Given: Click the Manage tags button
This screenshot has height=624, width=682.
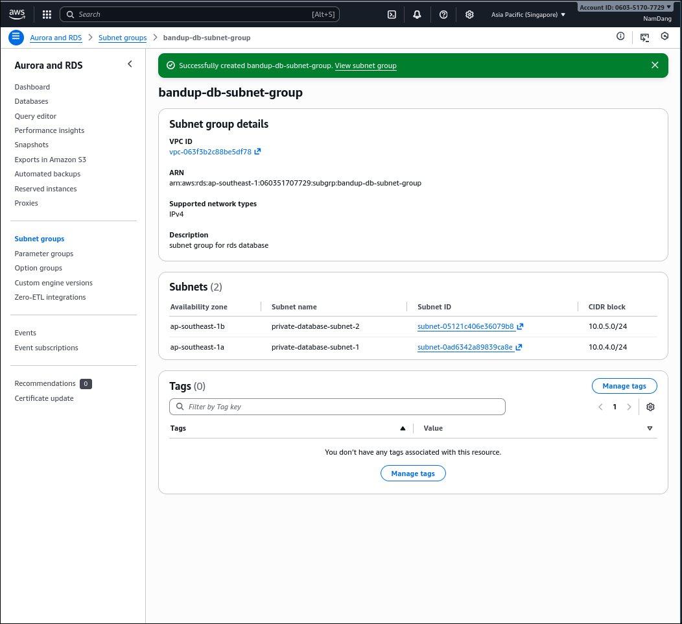Looking at the screenshot, I should click(624, 385).
